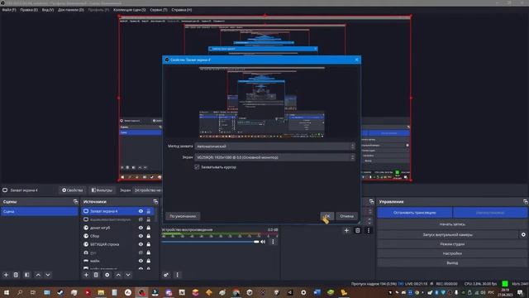Open audio mixer panel menu dots
Image resolution: width=529 pixels, height=298 pixels.
[x=178, y=275]
